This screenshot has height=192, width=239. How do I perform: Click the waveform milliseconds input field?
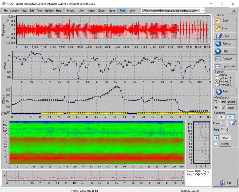point(217,102)
